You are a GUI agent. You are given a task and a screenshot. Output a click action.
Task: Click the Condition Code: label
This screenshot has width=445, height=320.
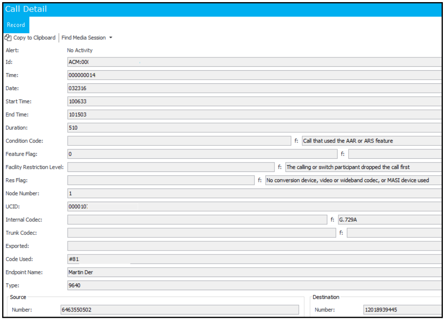[24, 141]
